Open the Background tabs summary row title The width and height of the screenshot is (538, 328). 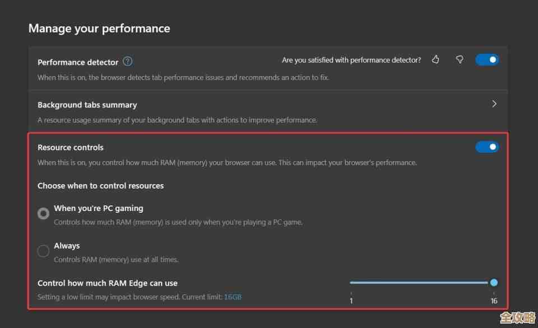(87, 105)
